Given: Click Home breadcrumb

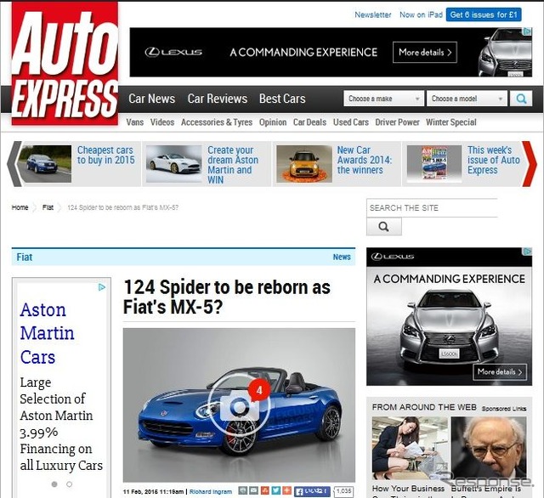Looking at the screenshot, I should [20, 207].
